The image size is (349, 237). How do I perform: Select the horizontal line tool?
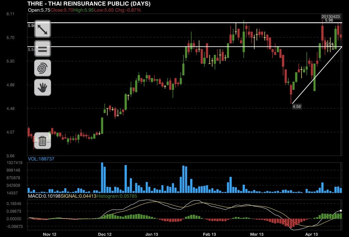[x=42, y=49]
